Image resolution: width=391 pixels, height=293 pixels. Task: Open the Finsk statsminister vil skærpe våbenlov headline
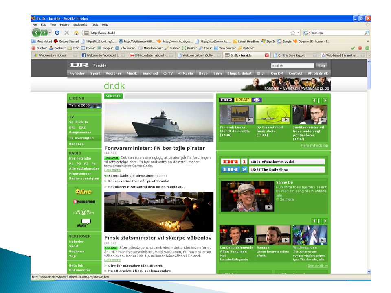[158, 238]
